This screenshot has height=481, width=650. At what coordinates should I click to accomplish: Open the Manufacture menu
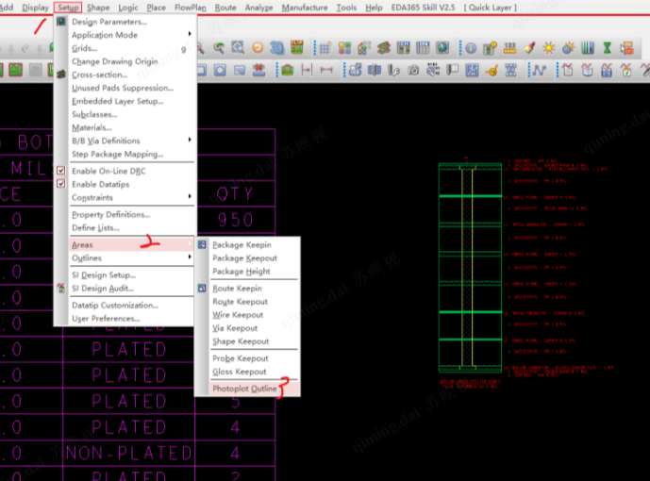pyautogui.click(x=305, y=8)
